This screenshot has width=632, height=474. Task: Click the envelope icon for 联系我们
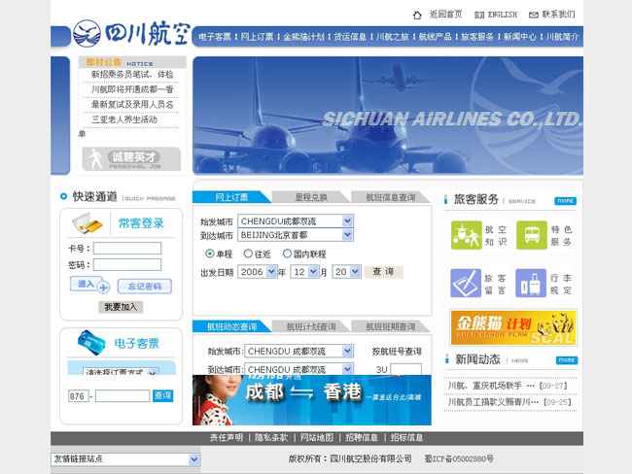pyautogui.click(x=533, y=15)
